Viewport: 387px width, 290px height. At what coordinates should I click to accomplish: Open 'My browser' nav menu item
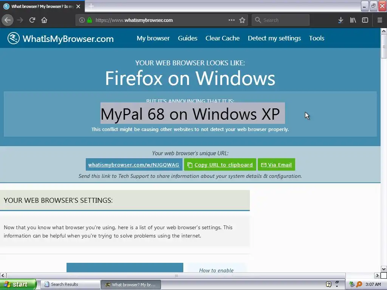click(153, 38)
